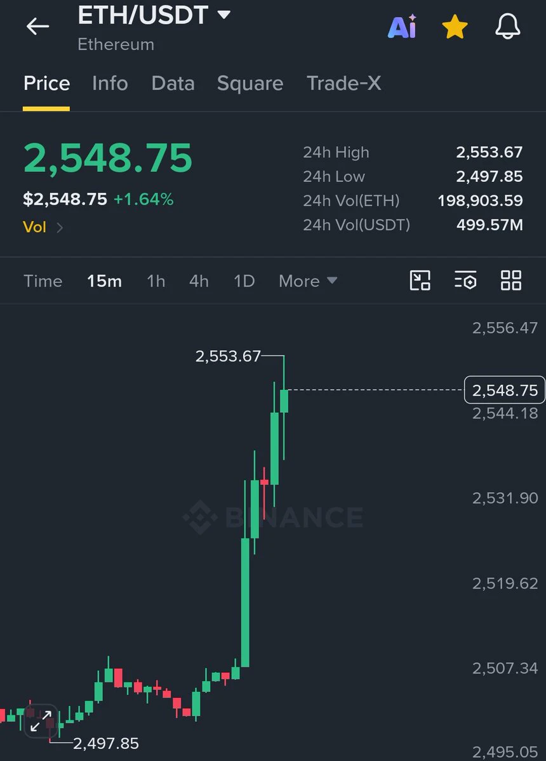
Task: Select the 4h timeframe
Action: pyautogui.click(x=199, y=281)
